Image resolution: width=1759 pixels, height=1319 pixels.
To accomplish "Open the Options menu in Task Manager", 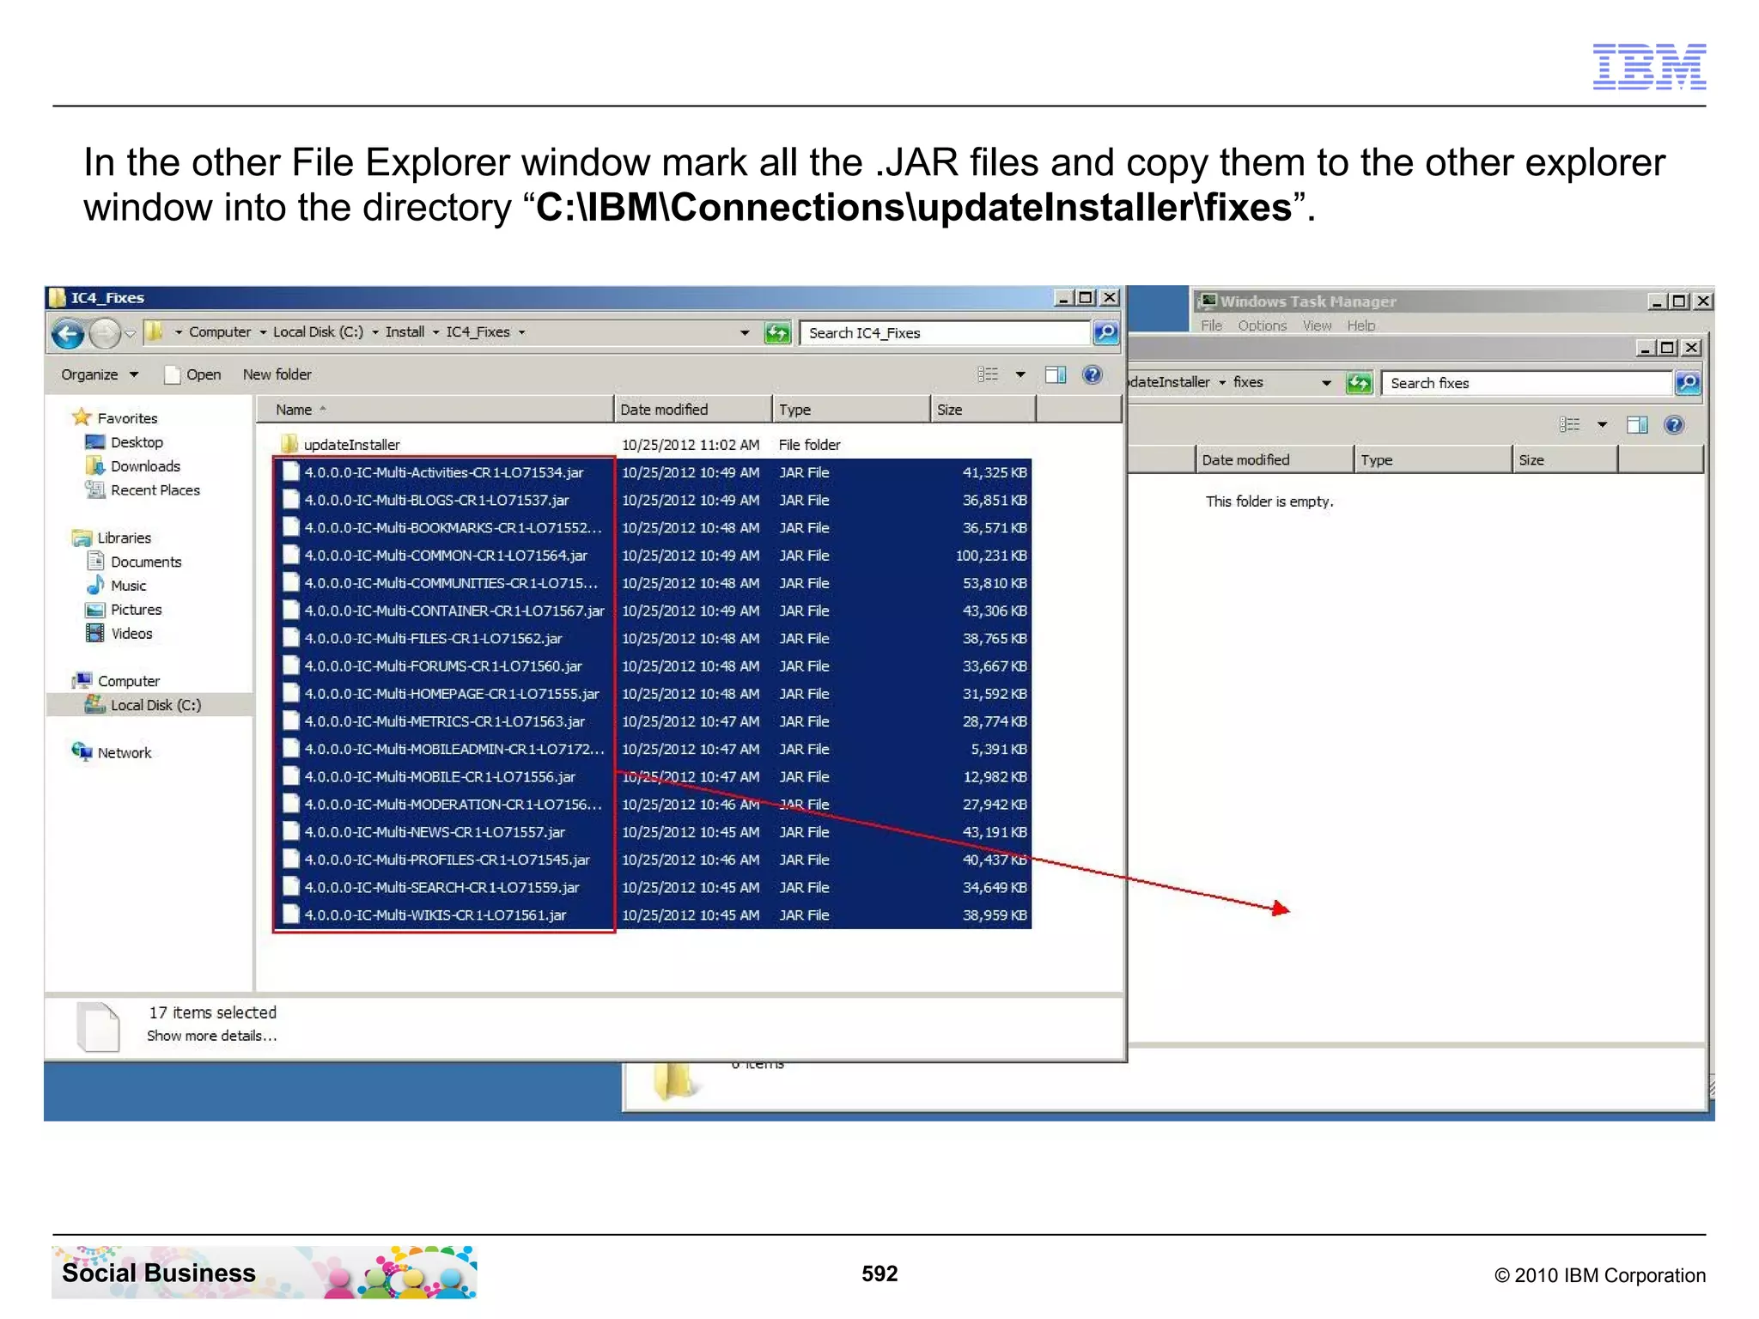I will click(x=1262, y=325).
